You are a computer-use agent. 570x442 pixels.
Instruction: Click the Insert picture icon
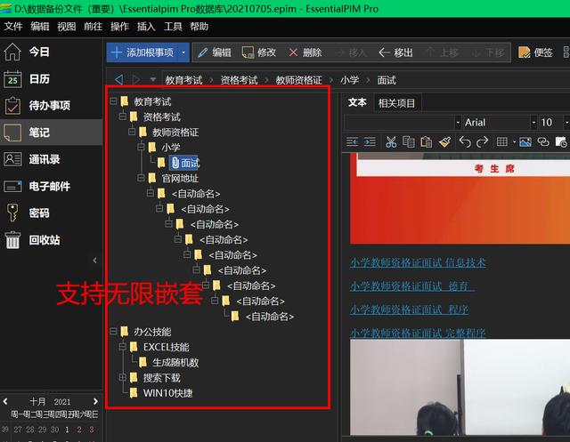pos(525,142)
